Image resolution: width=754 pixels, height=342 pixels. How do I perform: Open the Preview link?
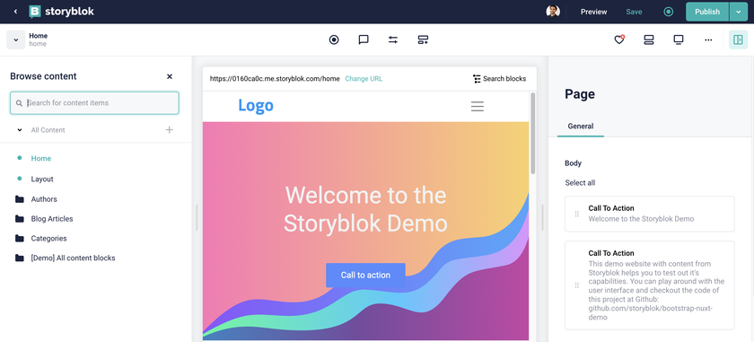point(594,12)
